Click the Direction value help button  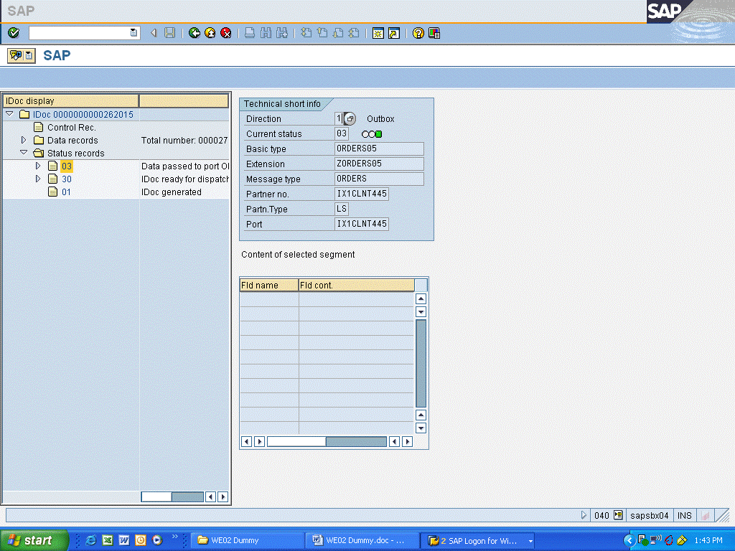pos(350,118)
